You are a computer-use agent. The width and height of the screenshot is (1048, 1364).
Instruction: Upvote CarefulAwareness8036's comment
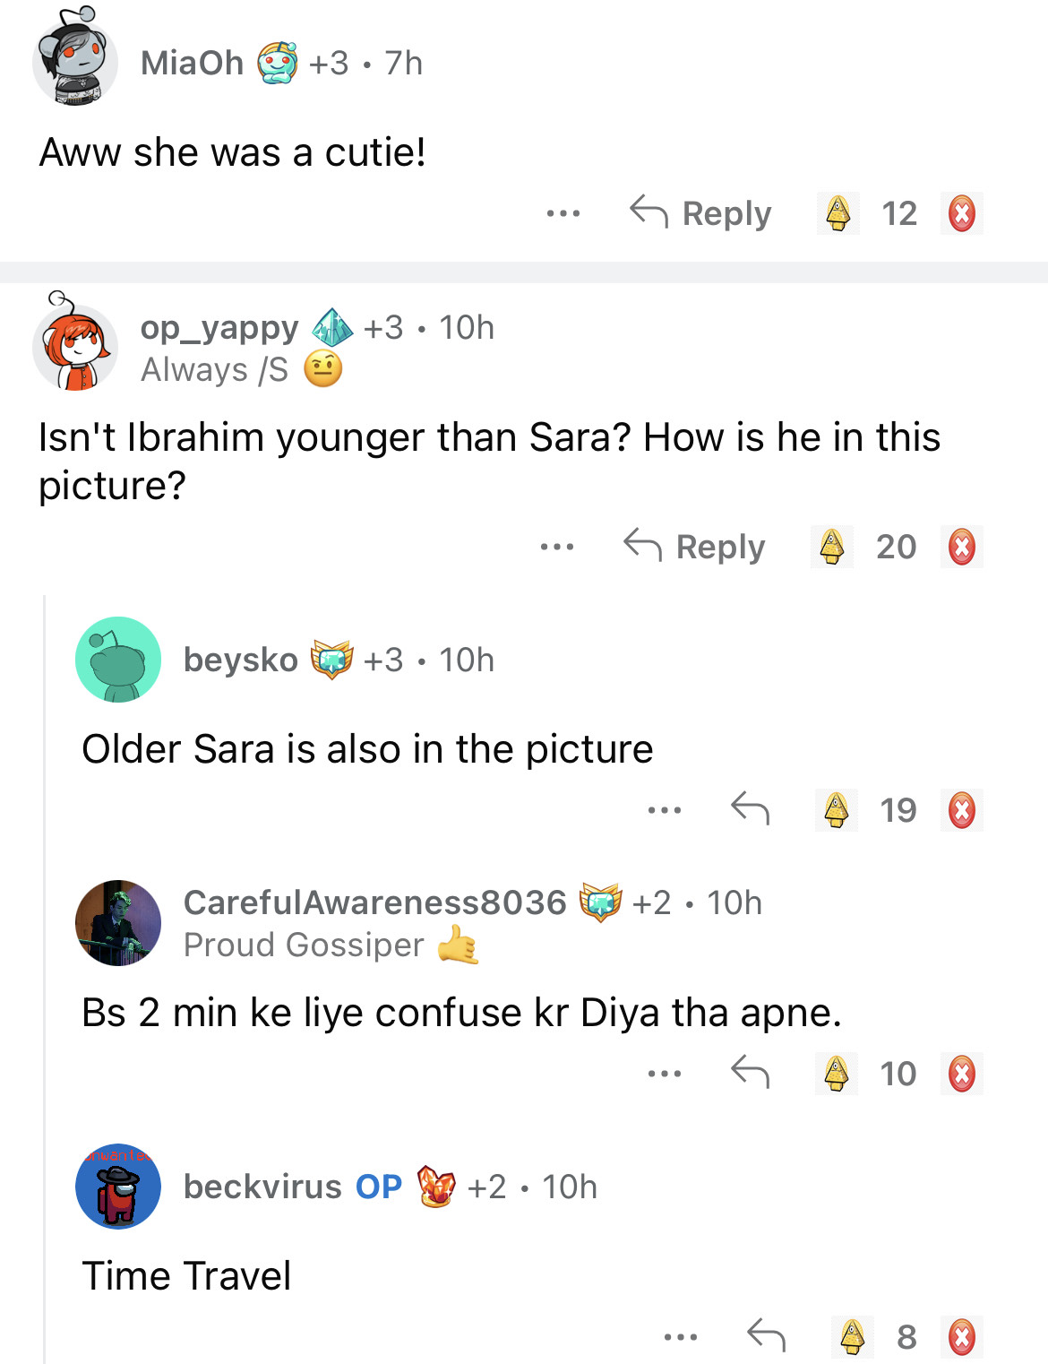pos(837,1074)
